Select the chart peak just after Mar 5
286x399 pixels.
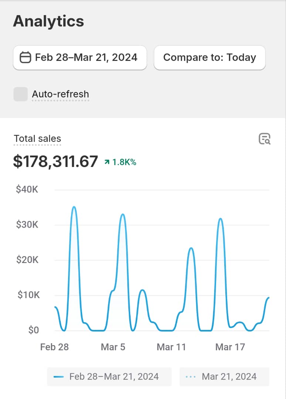pos(123,215)
